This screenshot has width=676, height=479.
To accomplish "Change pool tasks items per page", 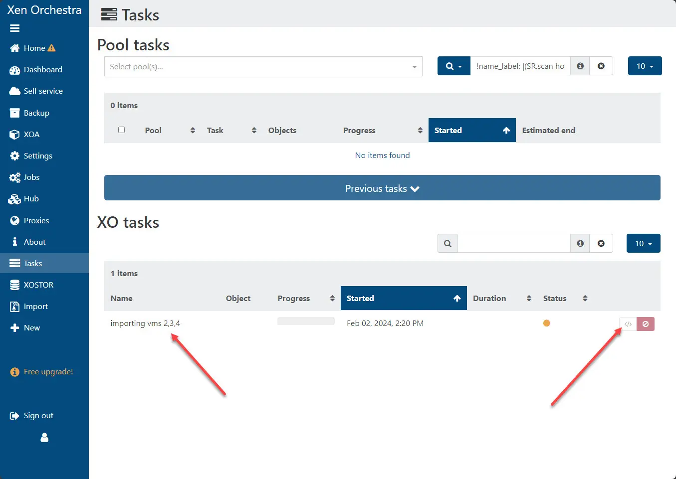I will tap(645, 66).
